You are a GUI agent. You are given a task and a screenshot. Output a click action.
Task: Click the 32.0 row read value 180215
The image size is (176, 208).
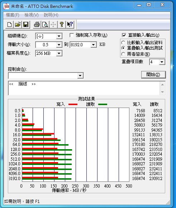click(x=156, y=140)
